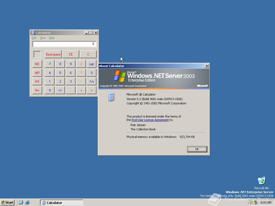Click the Calculator display field

(x=64, y=44)
